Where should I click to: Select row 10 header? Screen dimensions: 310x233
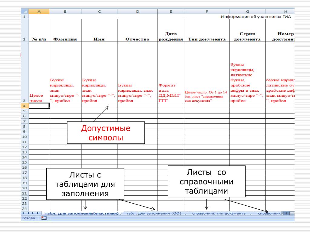[25, 137]
